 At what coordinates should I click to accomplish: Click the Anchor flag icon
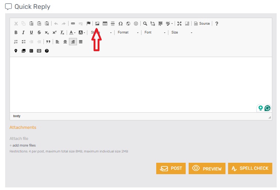coord(88,24)
